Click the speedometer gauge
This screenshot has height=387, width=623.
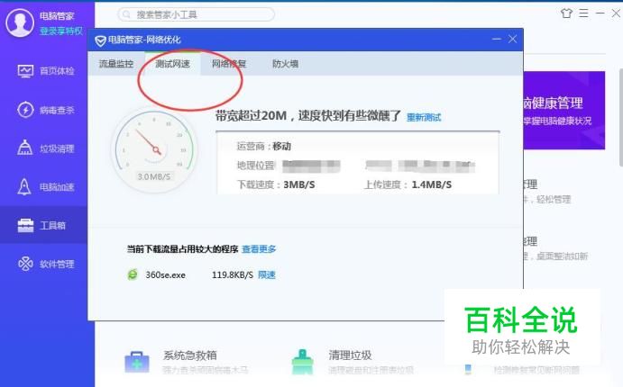click(x=154, y=150)
